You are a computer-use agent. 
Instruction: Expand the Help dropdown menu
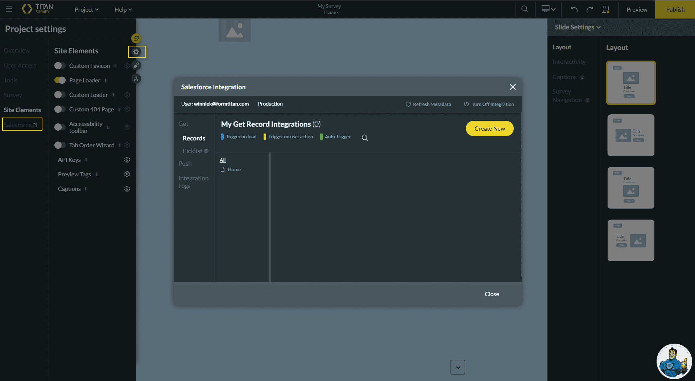coord(123,9)
